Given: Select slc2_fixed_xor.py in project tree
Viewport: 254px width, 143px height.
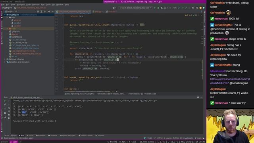Looking at the screenshot, I should click(x=18, y=43).
